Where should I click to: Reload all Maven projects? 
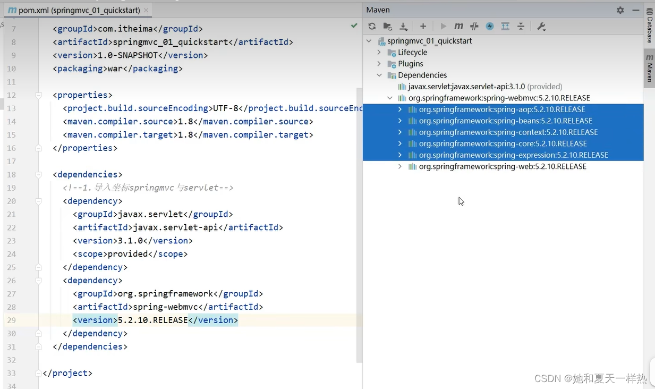point(372,26)
